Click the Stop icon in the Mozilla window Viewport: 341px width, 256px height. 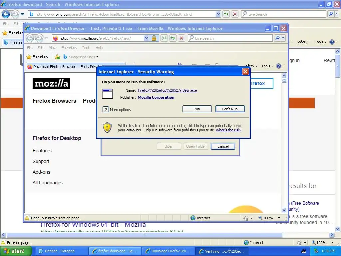(181, 38)
